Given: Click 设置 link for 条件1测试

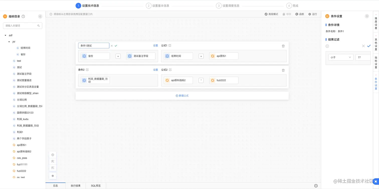Looking at the screenshot, I should pyautogui.click(x=156, y=46).
